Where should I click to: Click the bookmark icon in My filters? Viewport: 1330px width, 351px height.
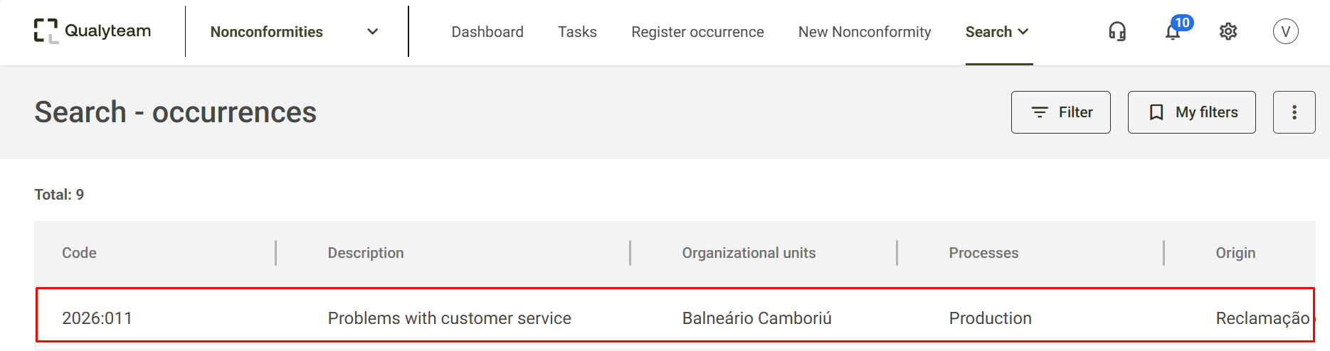pyautogui.click(x=1156, y=112)
